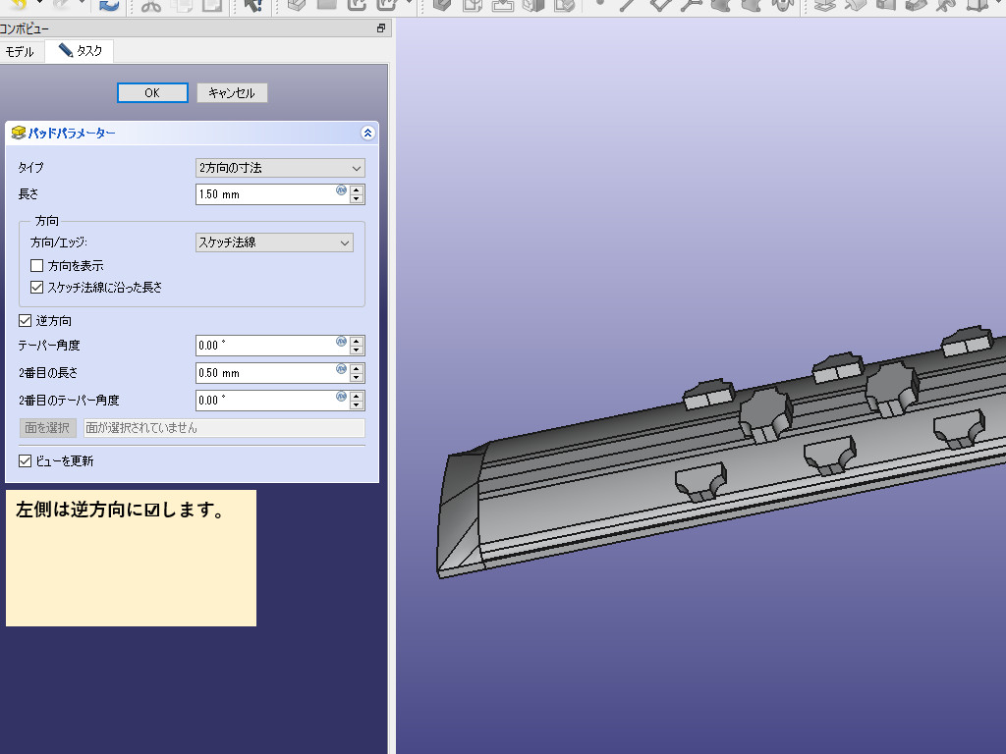This screenshot has height=754, width=1006.
Task: Open the 方向/エッジ dropdown showing スケッチ法線
Action: point(274,242)
